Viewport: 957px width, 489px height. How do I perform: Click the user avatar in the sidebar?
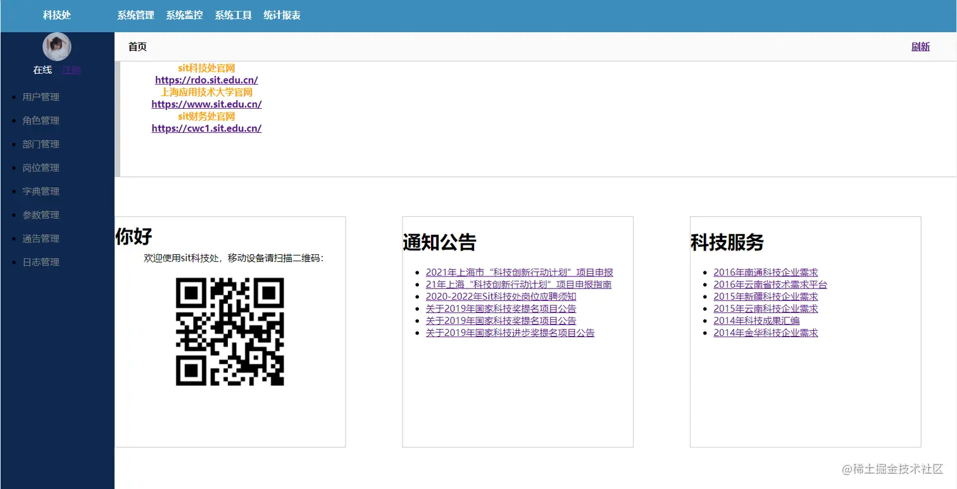click(x=57, y=47)
